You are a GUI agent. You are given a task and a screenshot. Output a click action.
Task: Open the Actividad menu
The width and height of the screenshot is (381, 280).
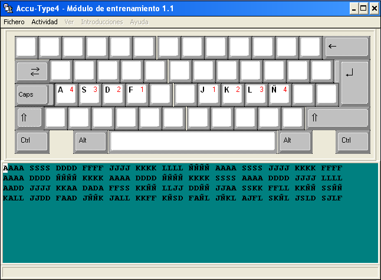(44, 22)
